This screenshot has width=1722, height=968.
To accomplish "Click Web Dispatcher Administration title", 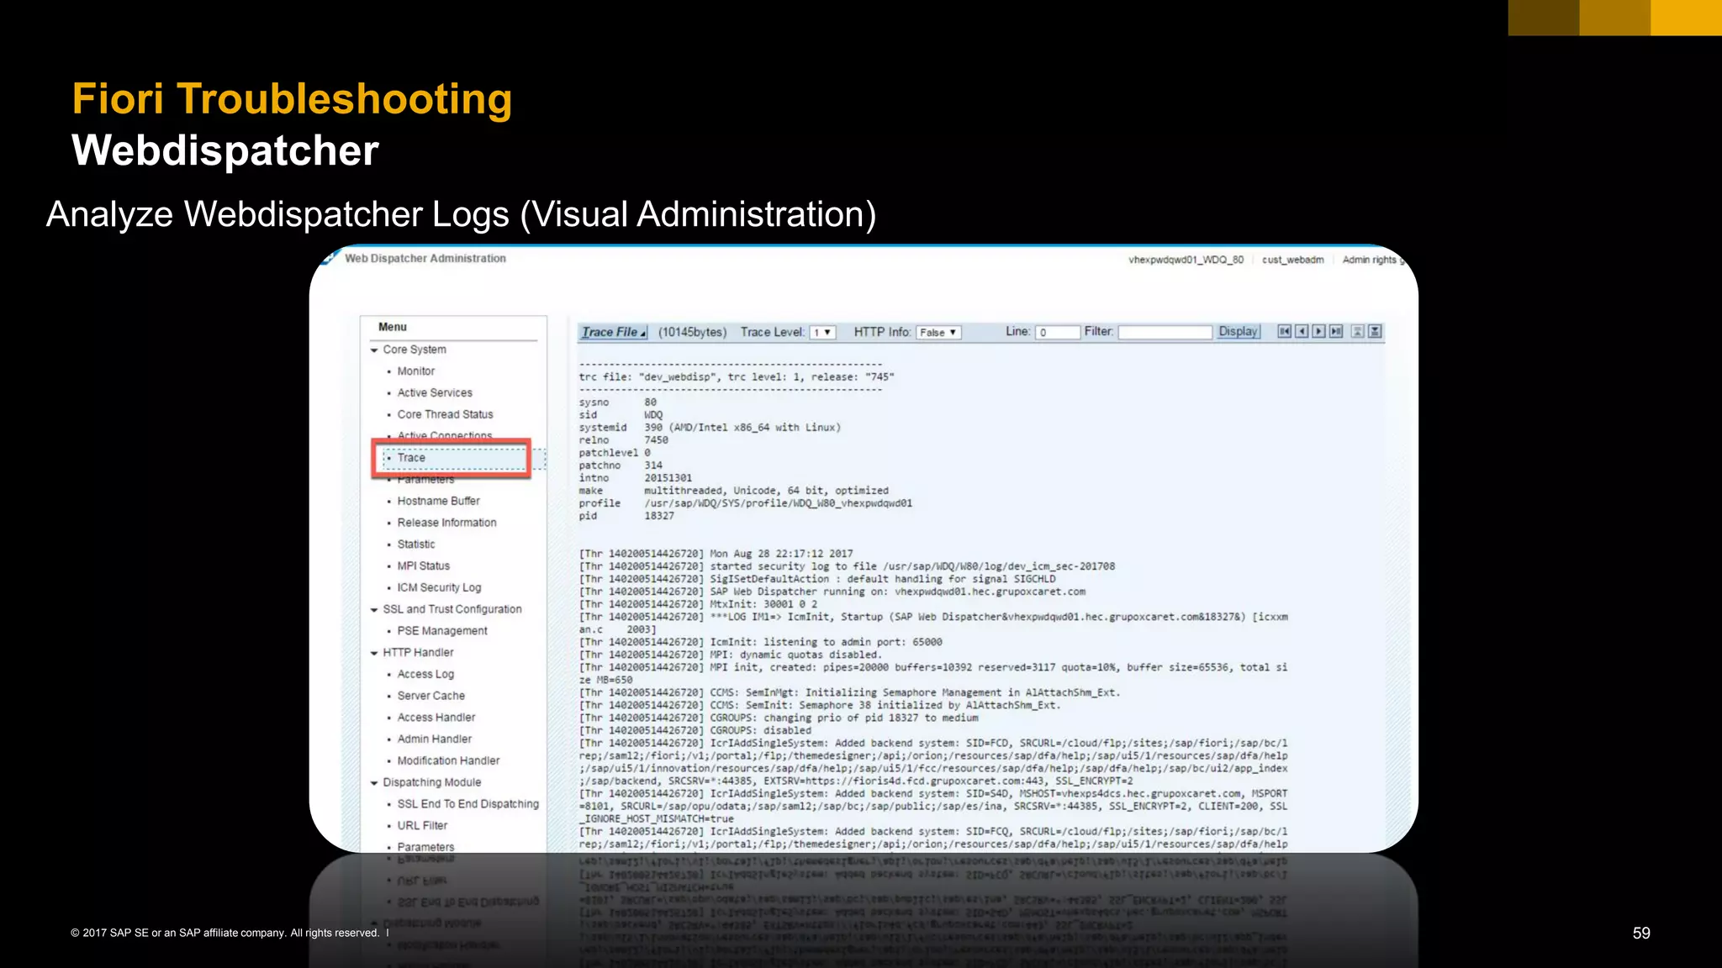I will tap(425, 259).
